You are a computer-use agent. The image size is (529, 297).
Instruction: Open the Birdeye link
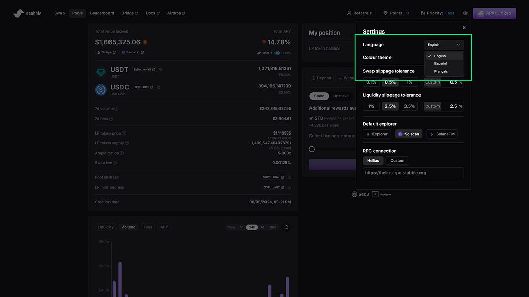[x=106, y=52]
